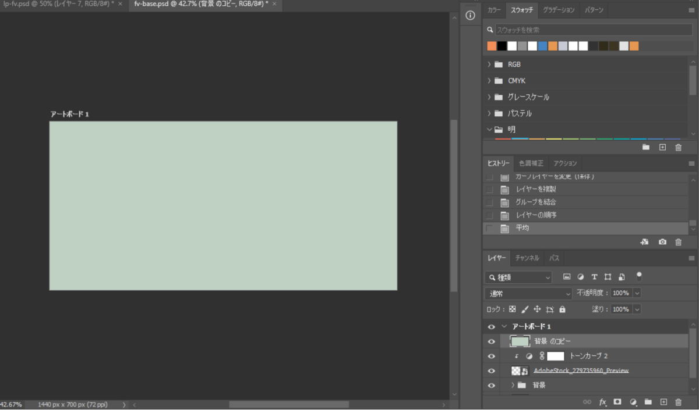The width and height of the screenshot is (699, 410).
Task: Lock layer position
Action: click(x=537, y=309)
